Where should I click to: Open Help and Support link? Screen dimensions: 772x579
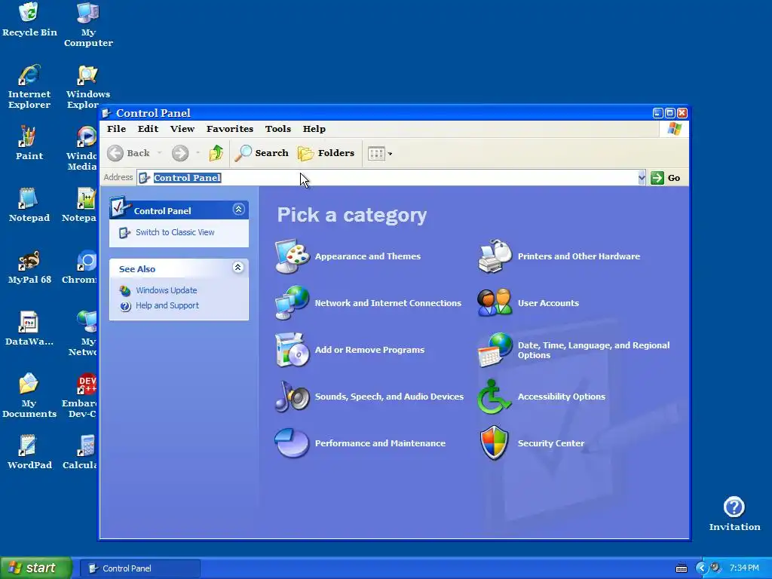(x=167, y=305)
